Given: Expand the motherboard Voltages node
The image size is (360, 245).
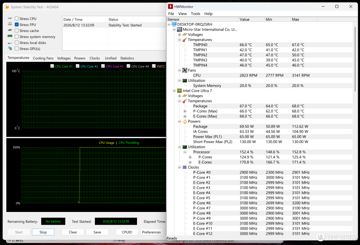Looking at the screenshot, I should (x=180, y=35).
